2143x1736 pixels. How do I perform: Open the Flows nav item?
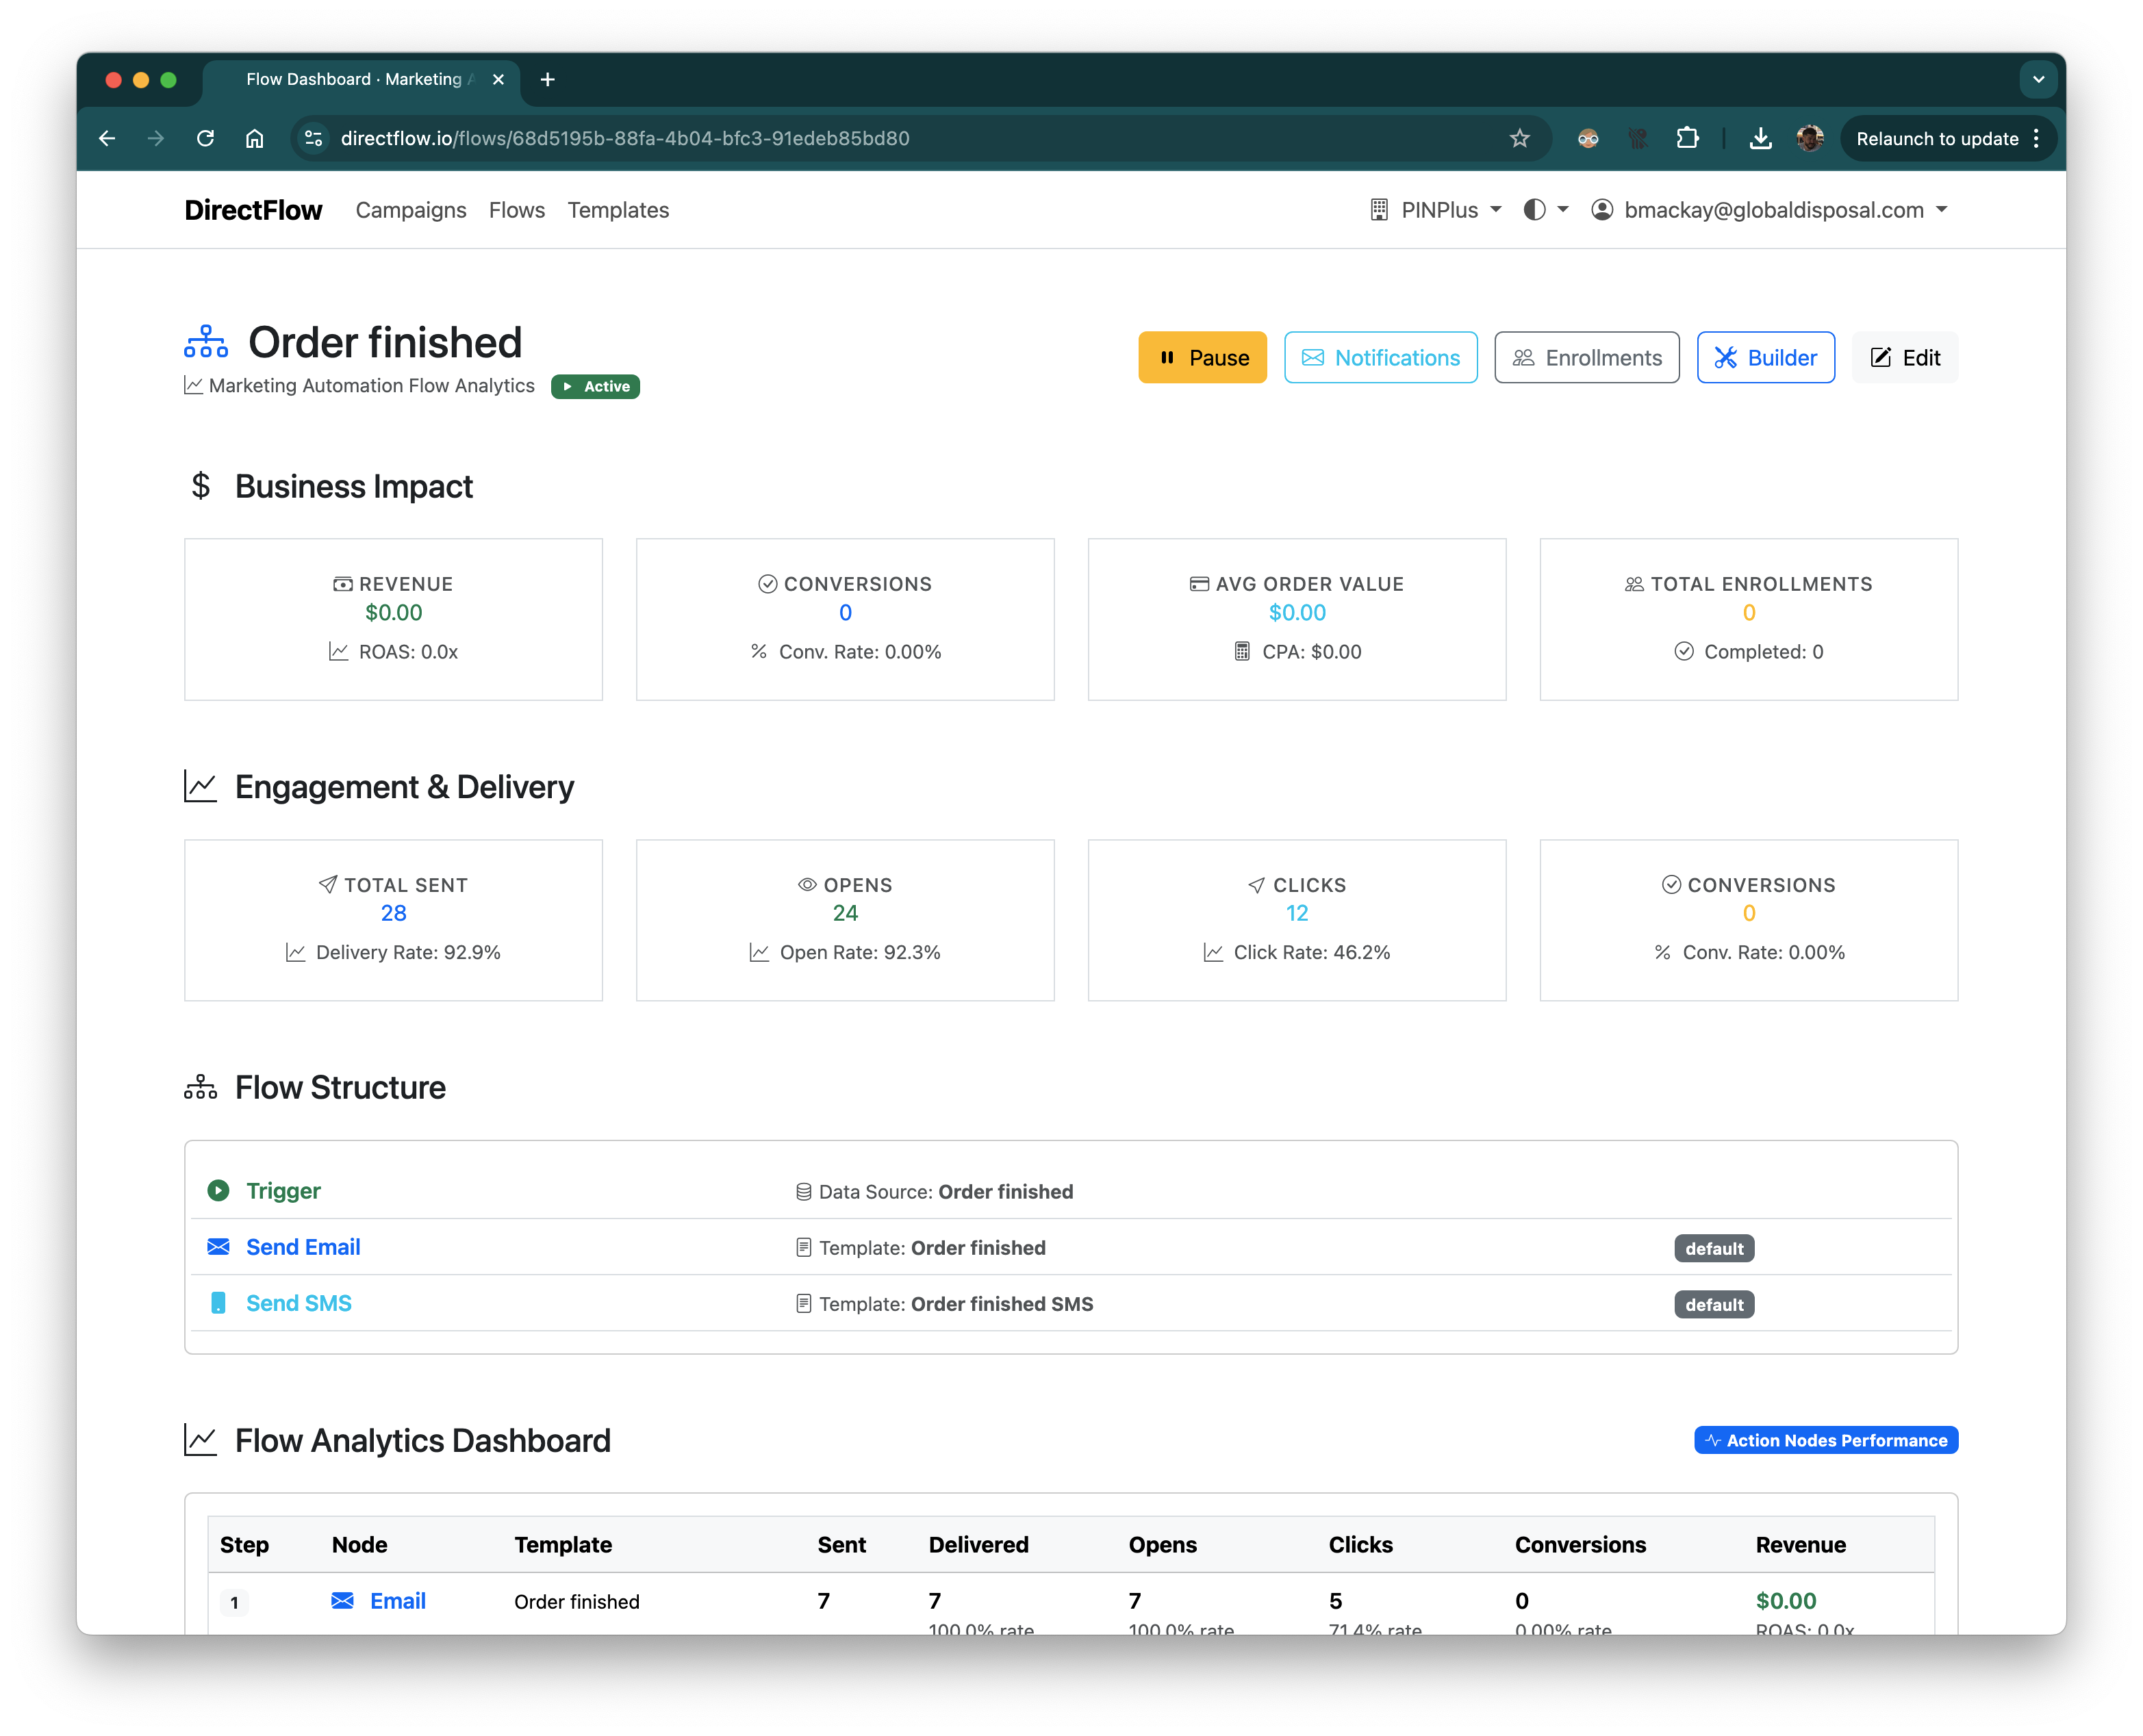[517, 210]
